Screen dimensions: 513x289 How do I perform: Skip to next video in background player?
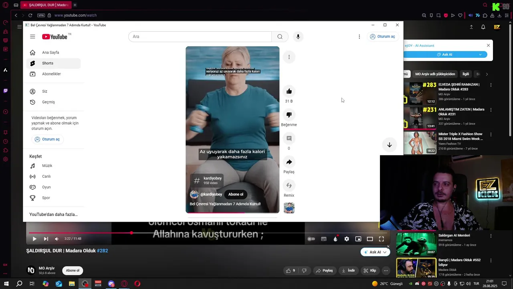tap(46, 239)
